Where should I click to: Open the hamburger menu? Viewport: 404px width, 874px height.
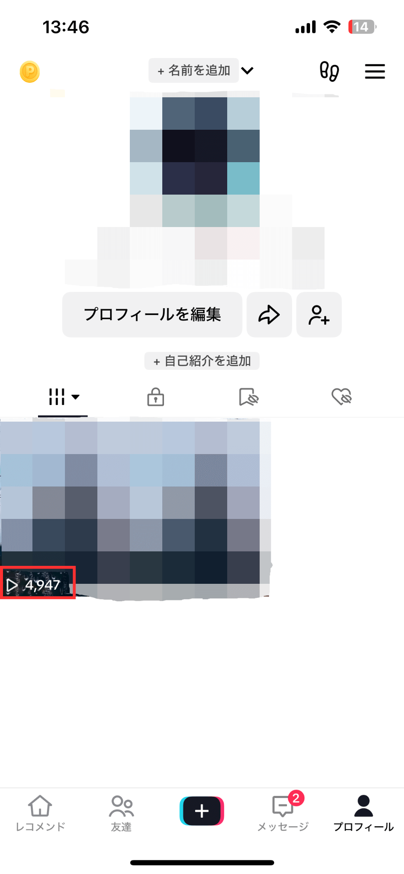(375, 71)
